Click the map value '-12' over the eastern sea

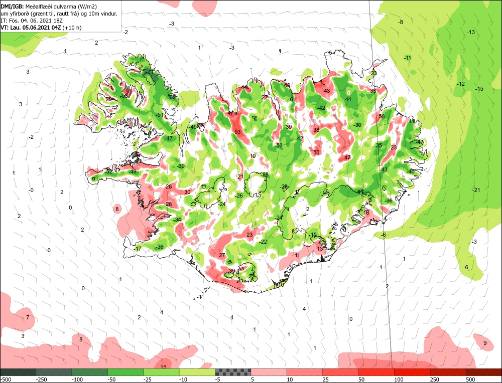tap(461, 84)
